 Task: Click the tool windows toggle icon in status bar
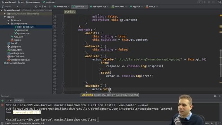pyautogui.click(x=2, y=123)
